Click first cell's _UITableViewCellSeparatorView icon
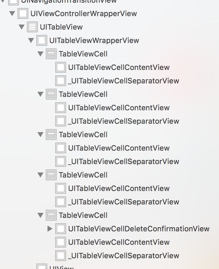This screenshot has height=269, width=219. click(x=61, y=81)
